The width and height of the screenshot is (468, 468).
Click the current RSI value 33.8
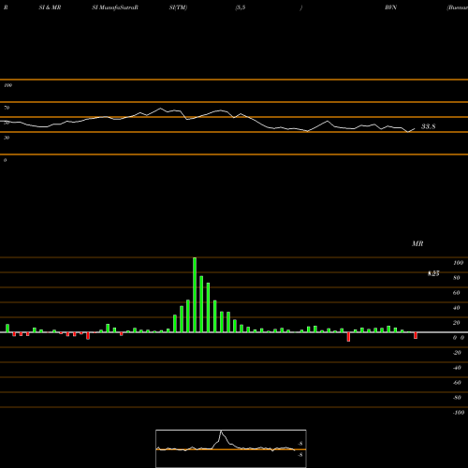coord(428,126)
